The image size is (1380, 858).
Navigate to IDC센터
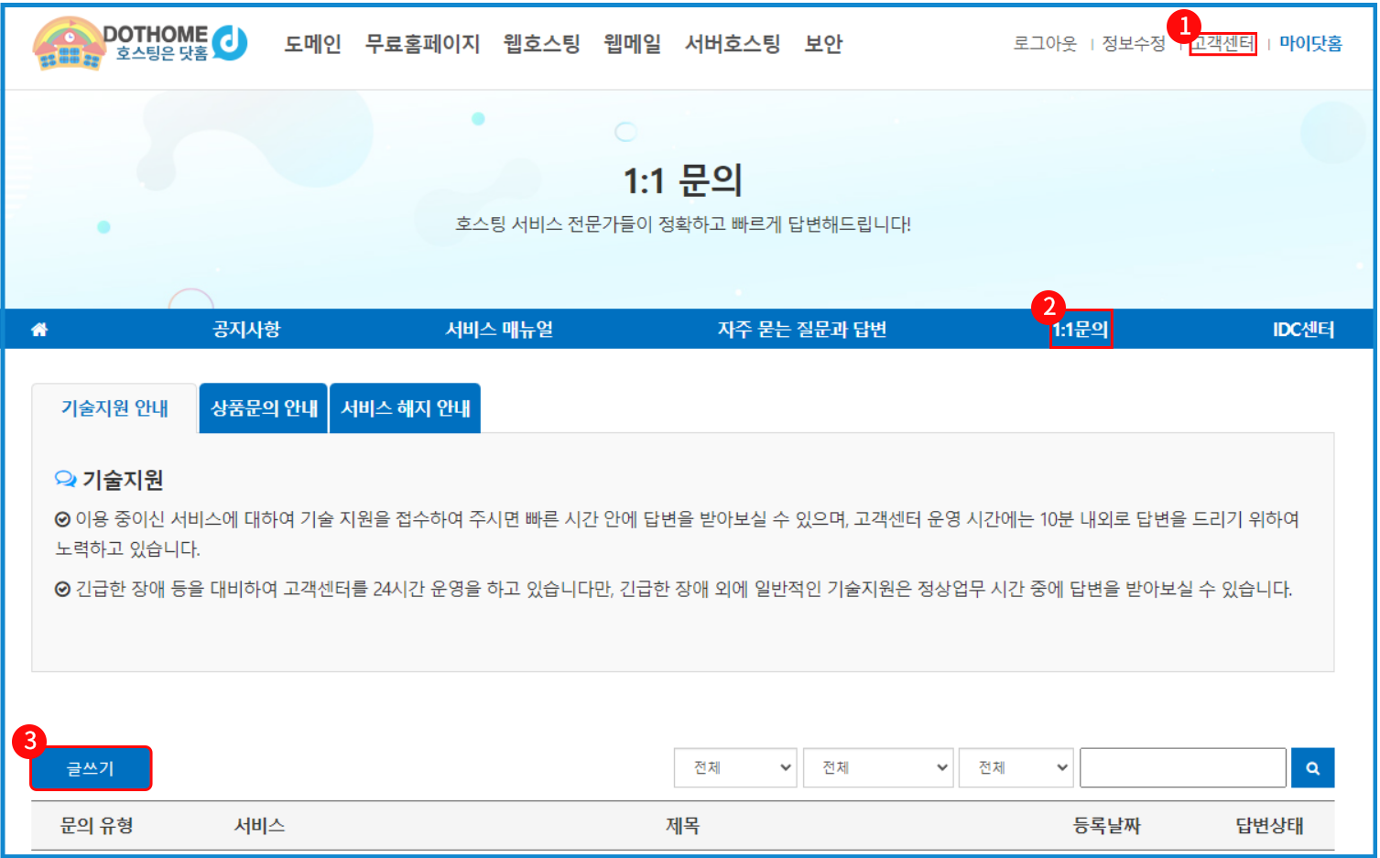coord(1302,330)
